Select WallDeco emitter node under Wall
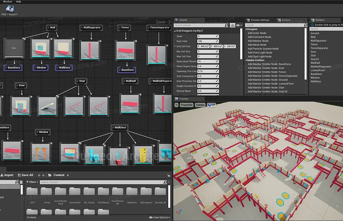 (63, 68)
